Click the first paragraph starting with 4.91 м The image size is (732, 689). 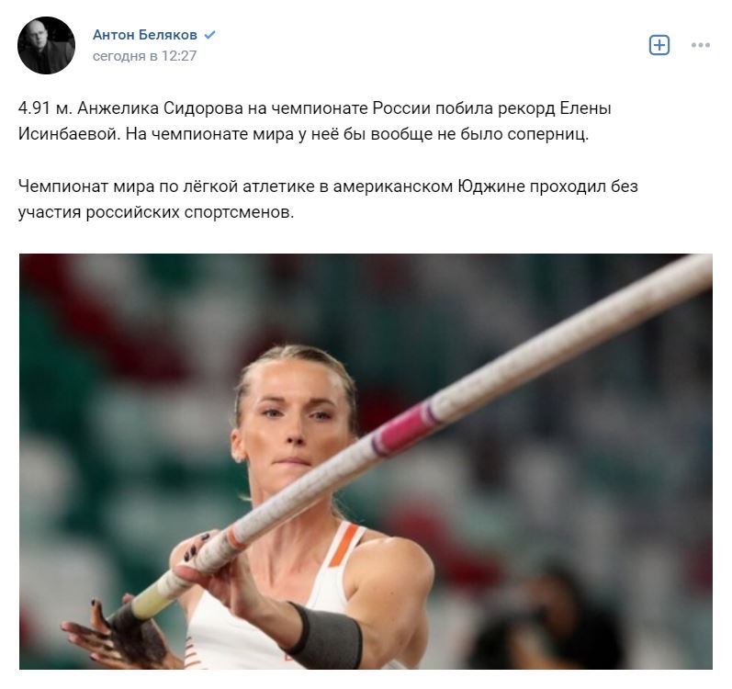click(315, 121)
